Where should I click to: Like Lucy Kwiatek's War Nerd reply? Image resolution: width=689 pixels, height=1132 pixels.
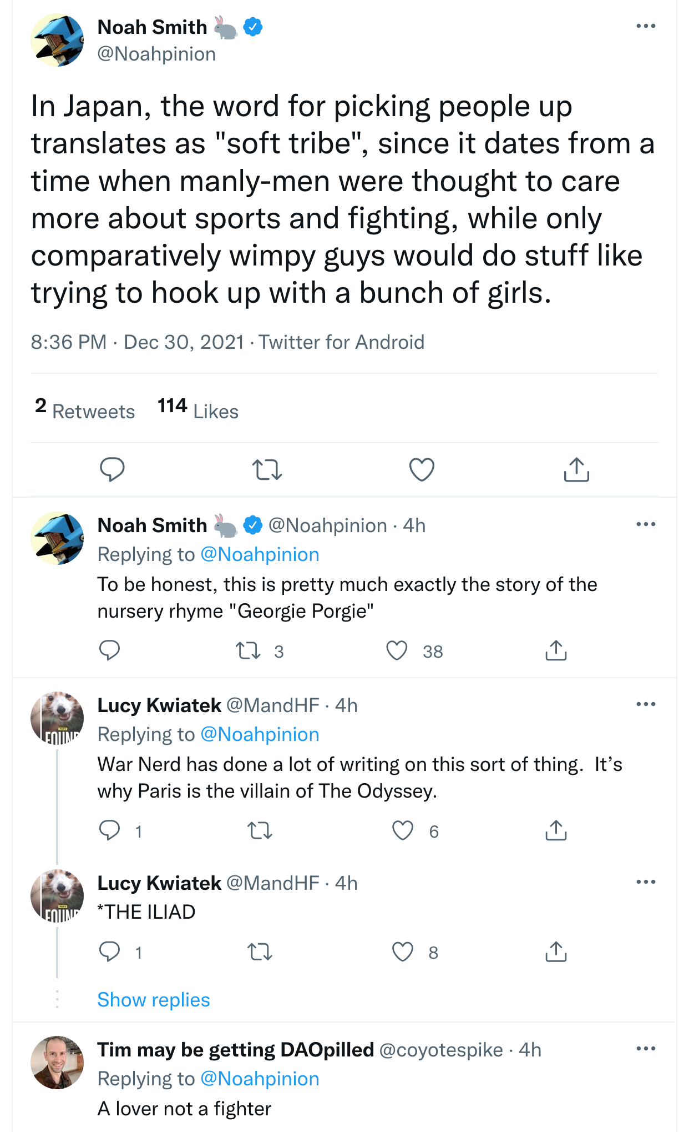tap(403, 830)
